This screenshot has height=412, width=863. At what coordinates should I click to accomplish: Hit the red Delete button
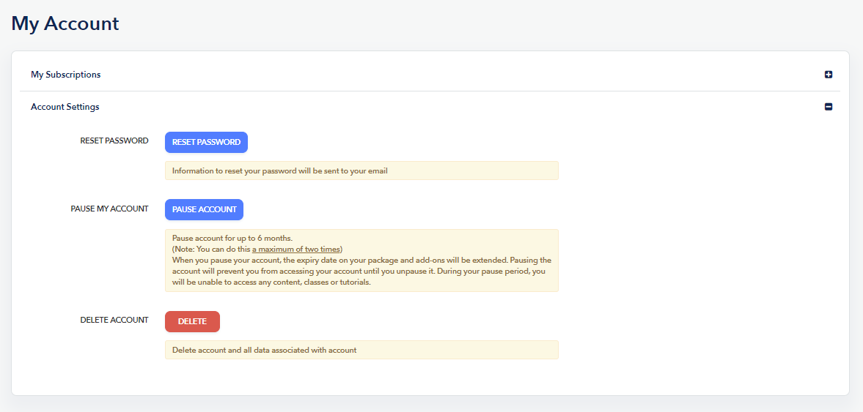coord(192,321)
